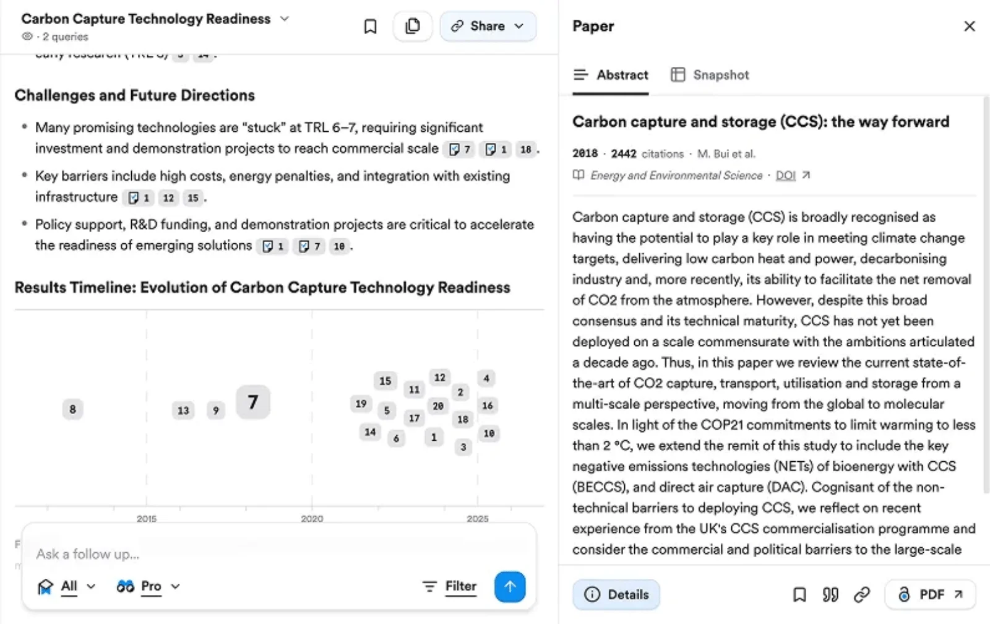Screen dimensions: 990x624
Task: Show paper Details
Action: [x=616, y=595]
